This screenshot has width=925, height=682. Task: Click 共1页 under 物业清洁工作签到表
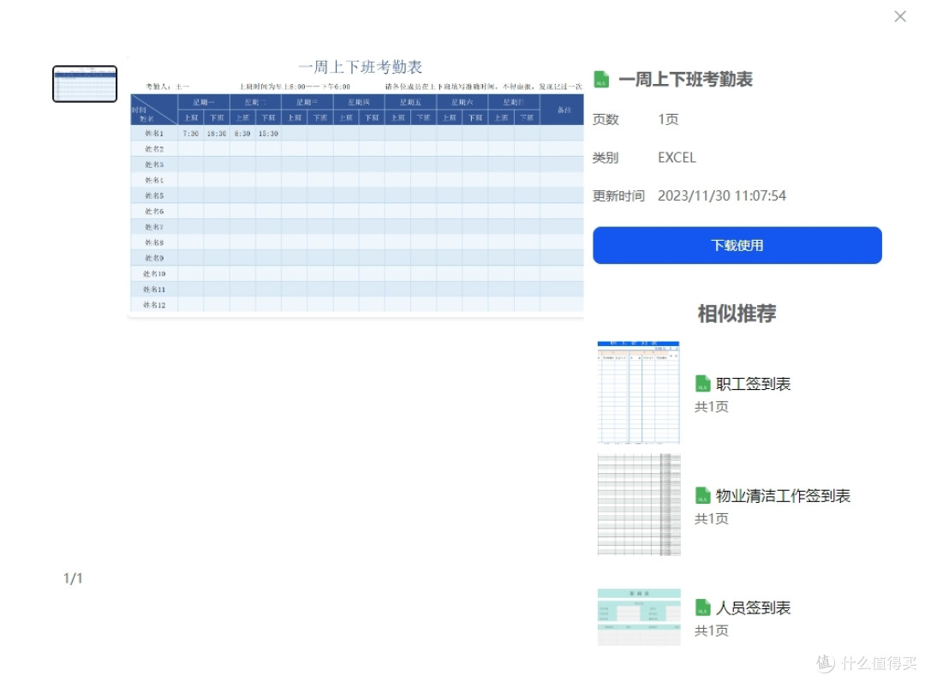pyautogui.click(x=712, y=518)
